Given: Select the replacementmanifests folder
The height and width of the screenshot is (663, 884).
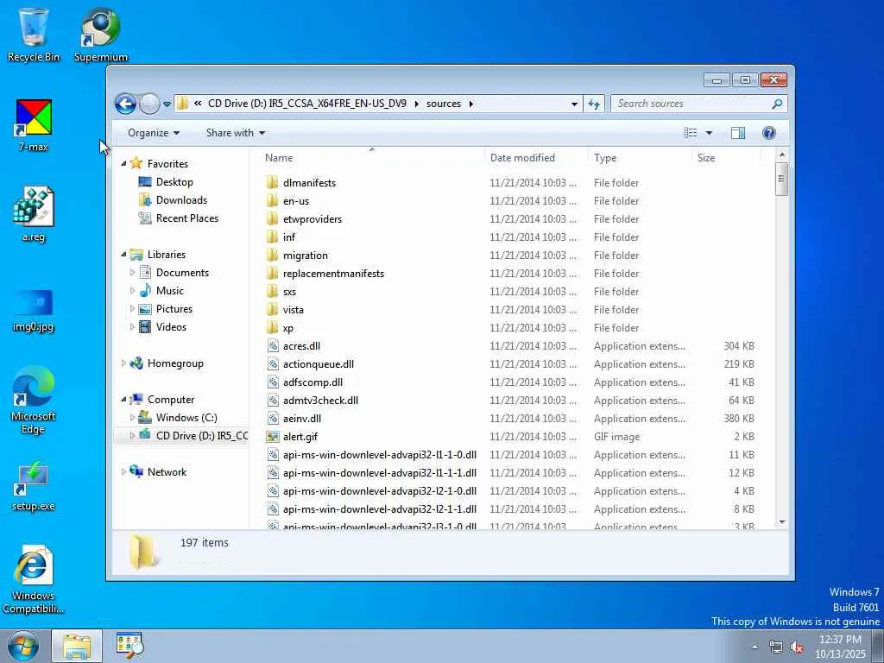Looking at the screenshot, I should pos(333,274).
